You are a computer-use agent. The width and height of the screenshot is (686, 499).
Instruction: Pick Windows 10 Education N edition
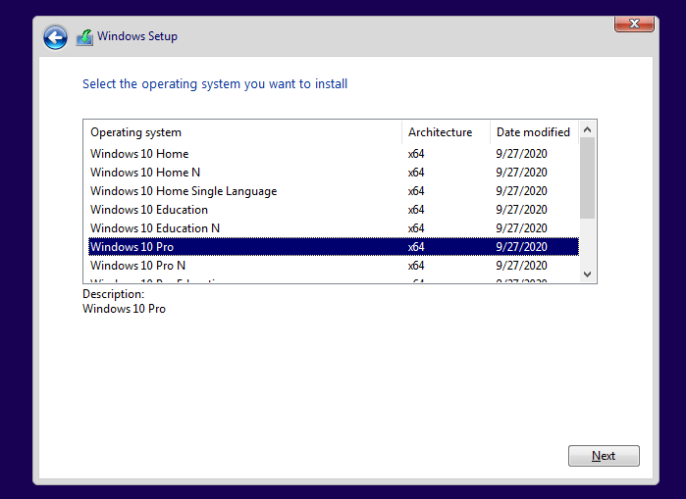tap(334, 228)
